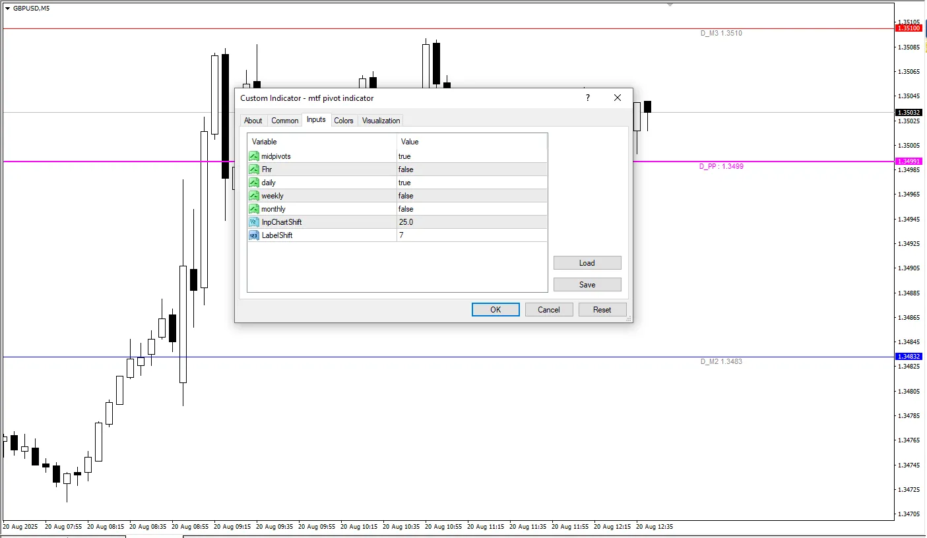Viewport: 927px width, 538px height.
Task: Edit the InpChartShift value 25.0
Action: (471, 222)
